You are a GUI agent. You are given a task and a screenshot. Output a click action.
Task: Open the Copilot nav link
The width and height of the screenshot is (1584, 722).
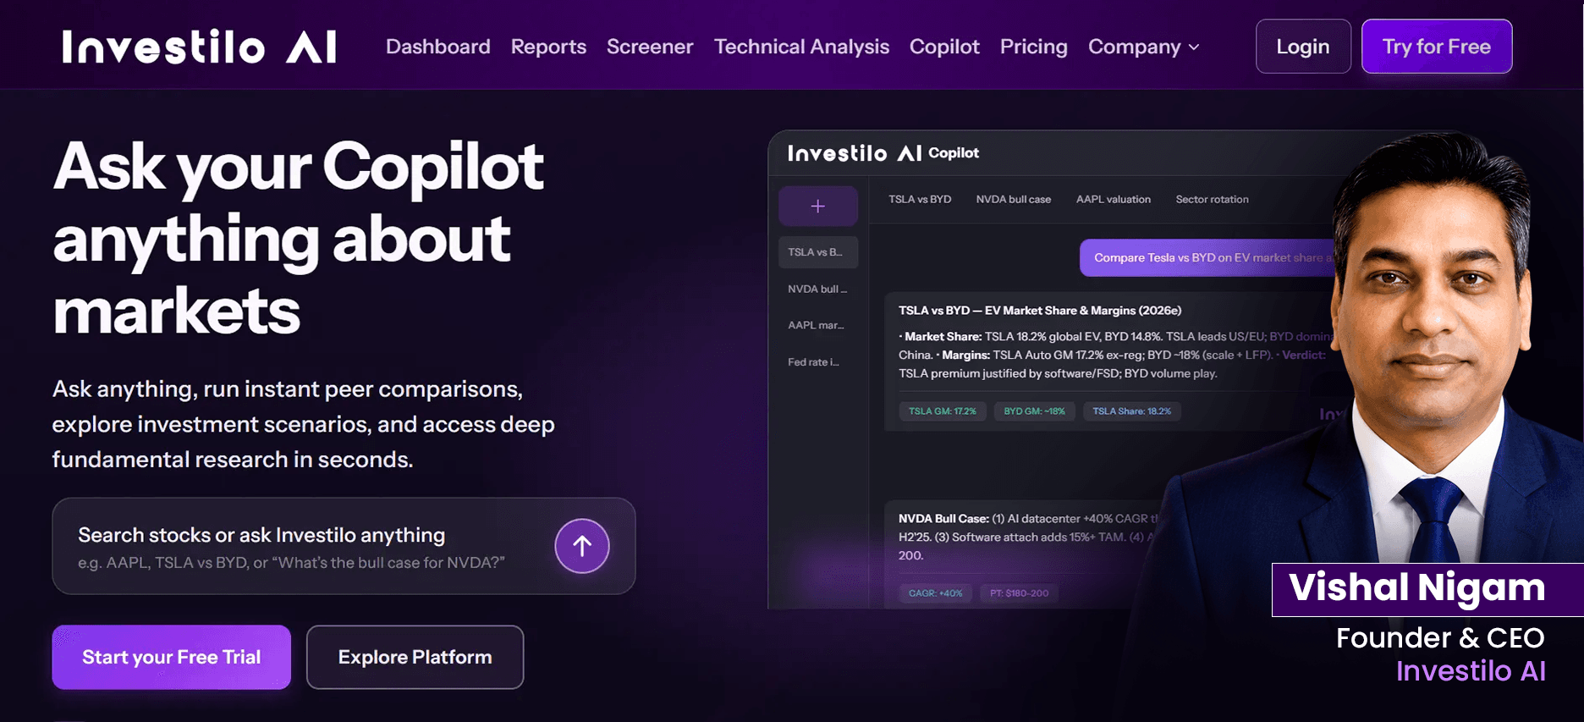pyautogui.click(x=944, y=47)
